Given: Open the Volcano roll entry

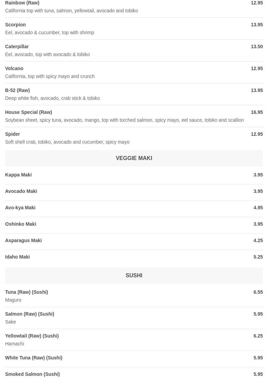Looking at the screenshot, I should [x=134, y=72].
